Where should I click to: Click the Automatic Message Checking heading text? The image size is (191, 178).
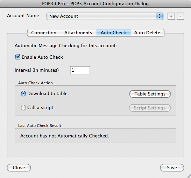click(x=66, y=46)
